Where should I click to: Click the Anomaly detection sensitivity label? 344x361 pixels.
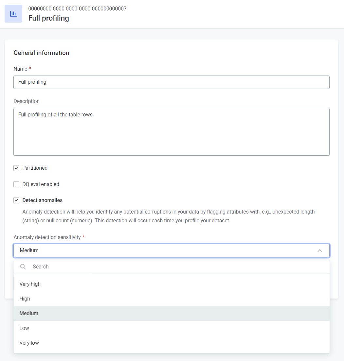pos(47,237)
